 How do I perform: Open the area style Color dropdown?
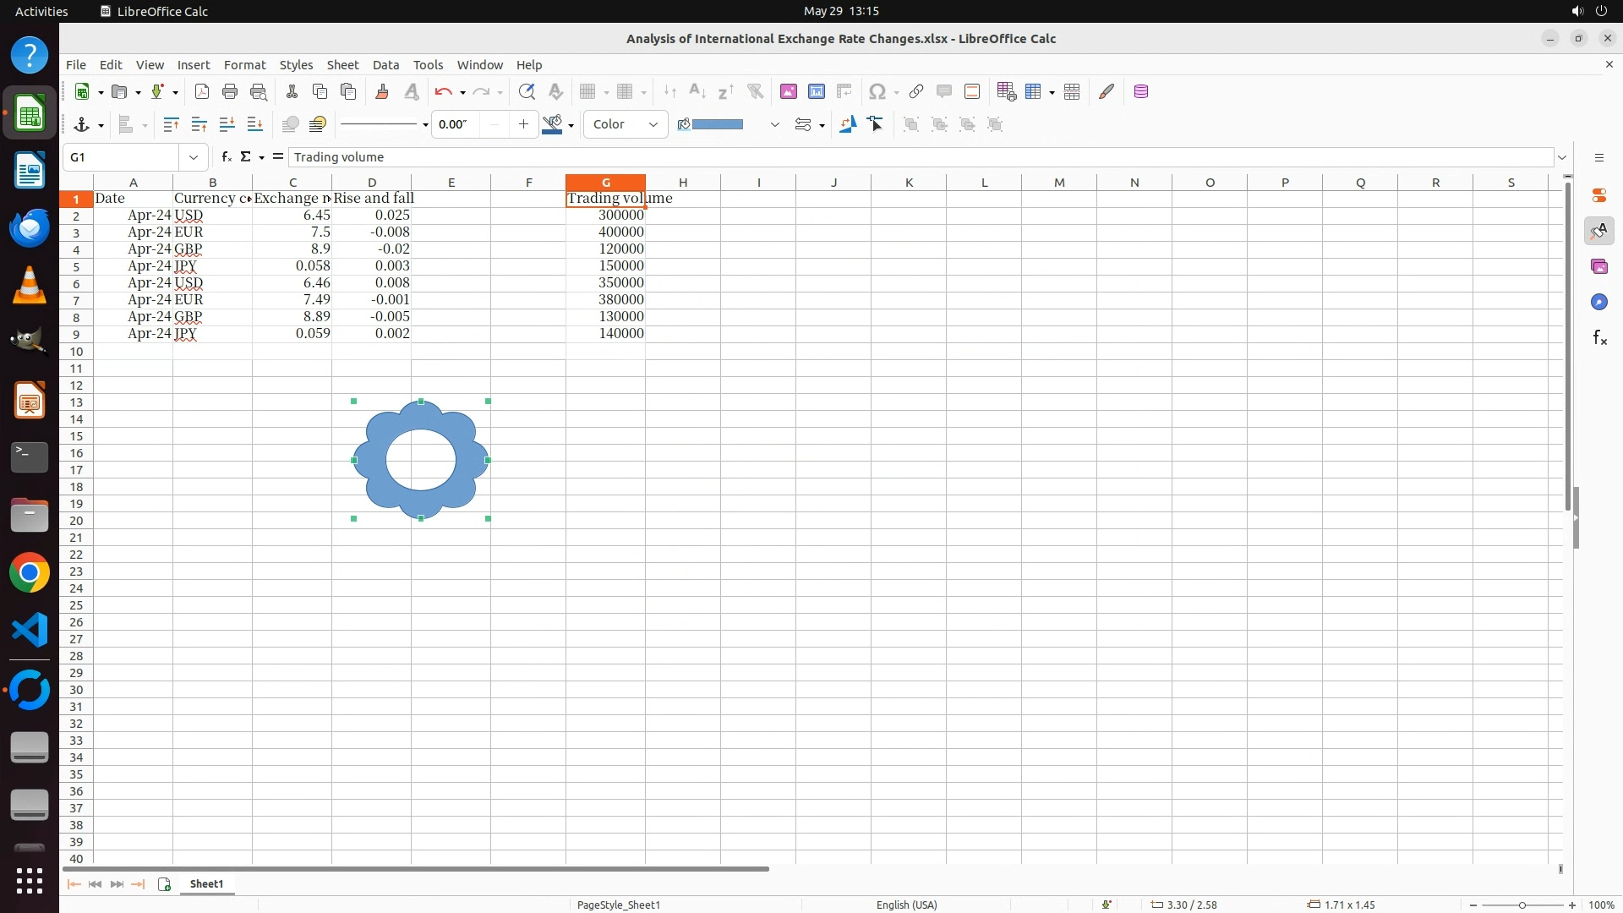626,125
